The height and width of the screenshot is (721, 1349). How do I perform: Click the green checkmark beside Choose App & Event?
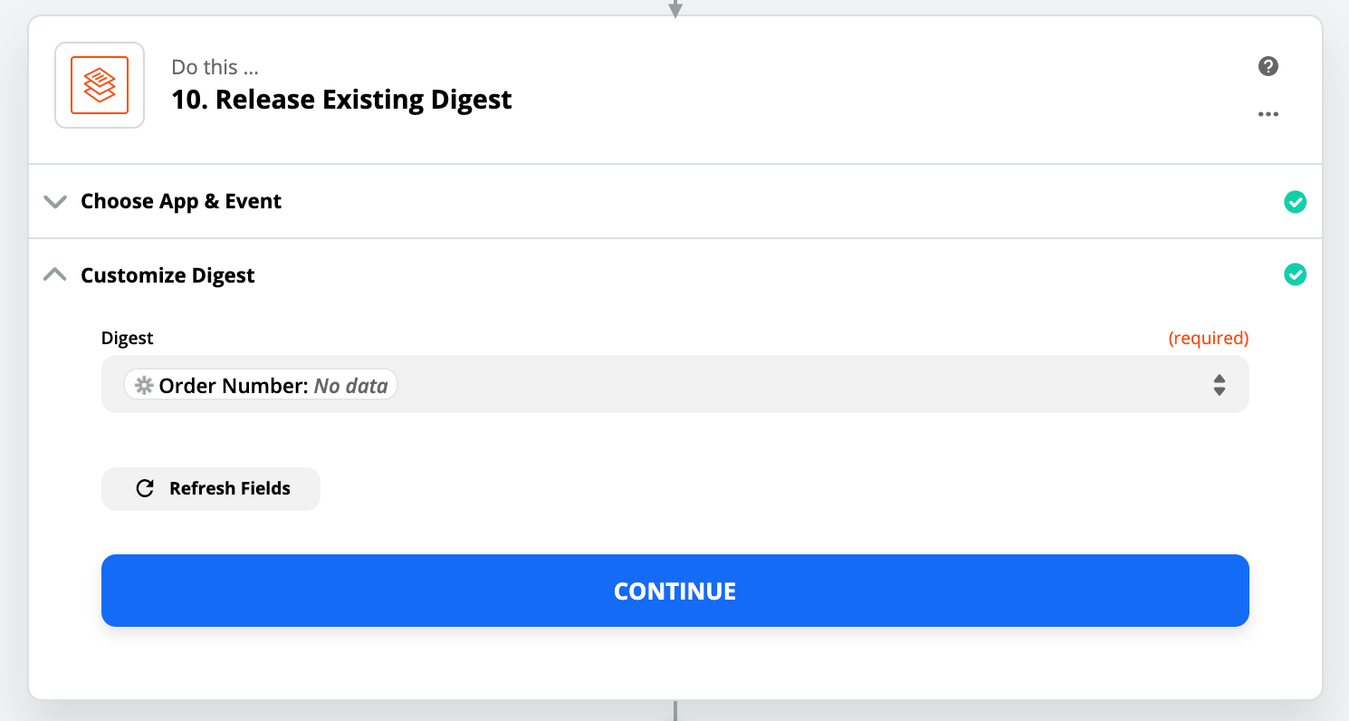point(1296,201)
